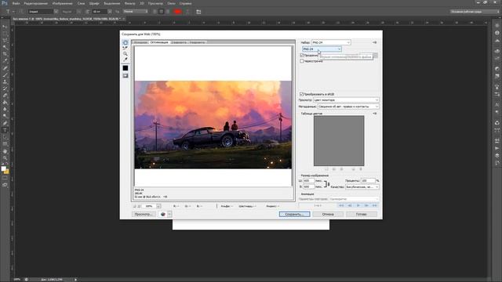Select the Clone Stamp tool
This screenshot has width=502, height=282.
pos(5,81)
